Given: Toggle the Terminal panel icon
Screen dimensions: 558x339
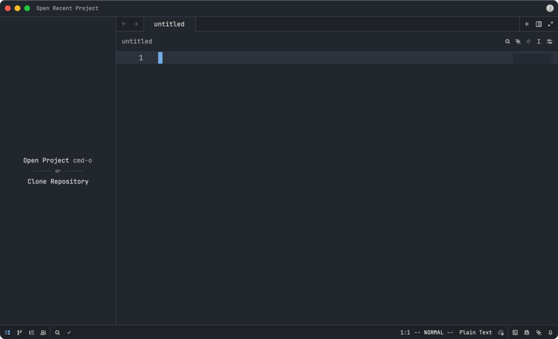Looking at the screenshot, I should tap(515, 332).
